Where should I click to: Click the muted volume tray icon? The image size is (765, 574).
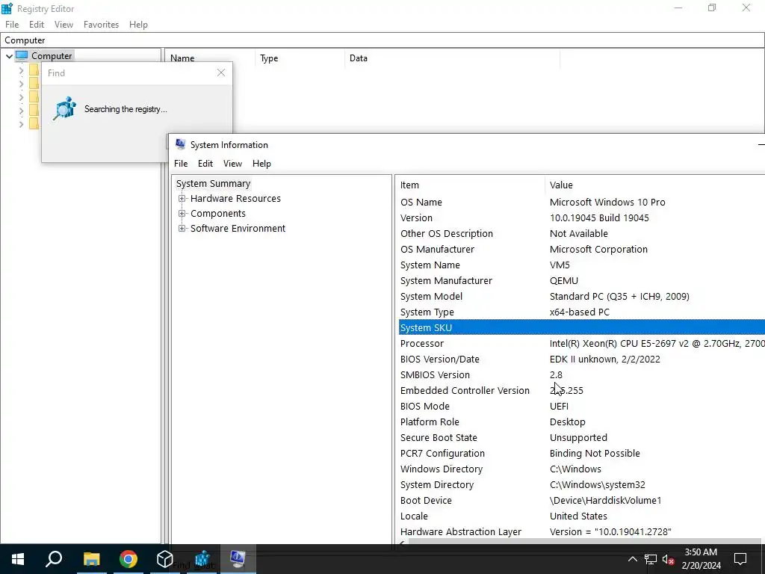point(669,559)
